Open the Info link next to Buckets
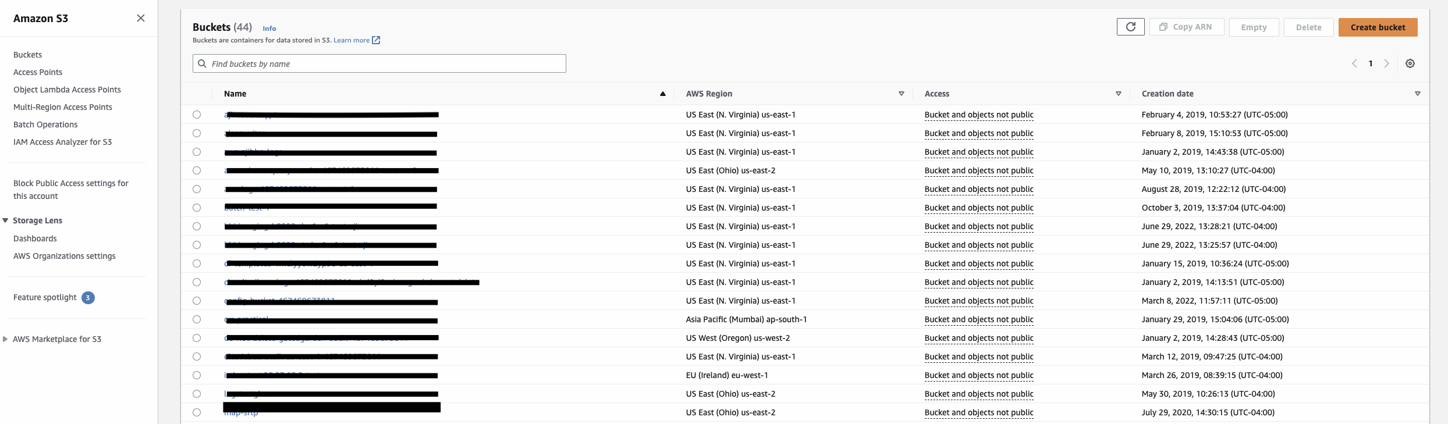Viewport: 1448px width, 424px height. tap(269, 28)
